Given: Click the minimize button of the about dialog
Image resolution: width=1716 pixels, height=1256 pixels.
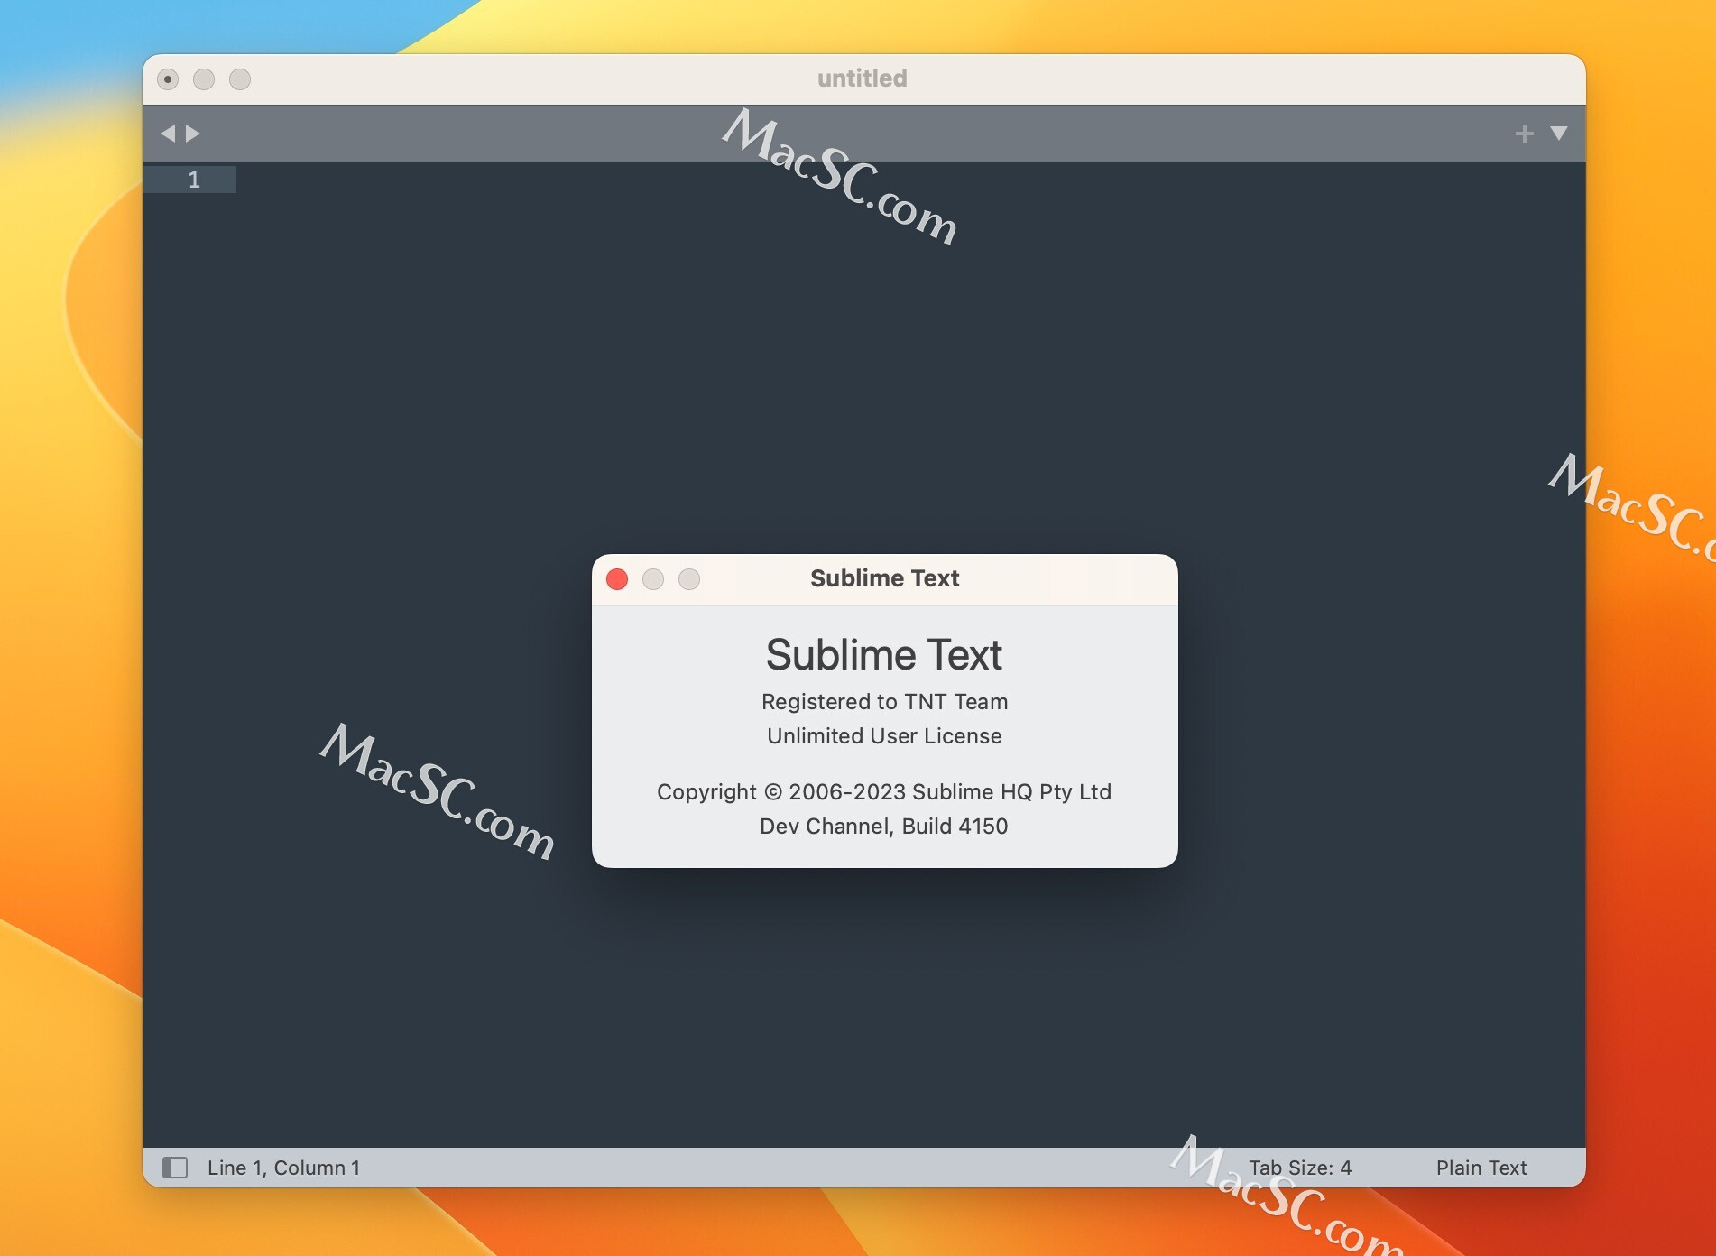Looking at the screenshot, I should coord(653,579).
